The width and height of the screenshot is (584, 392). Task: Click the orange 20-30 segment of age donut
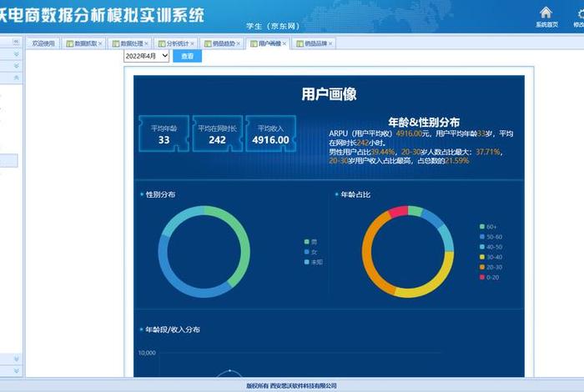pos(368,254)
